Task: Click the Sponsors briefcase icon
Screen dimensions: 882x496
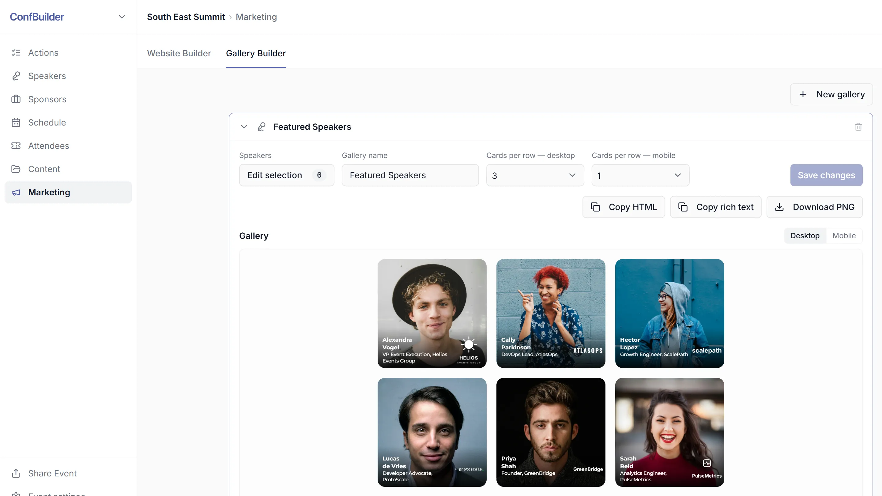Action: (16, 99)
